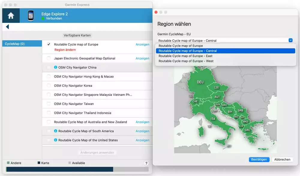Image resolution: width=300 pixels, height=176 pixels.
Task: Click the Edge Explore 2 device icon
Action: (31, 16)
